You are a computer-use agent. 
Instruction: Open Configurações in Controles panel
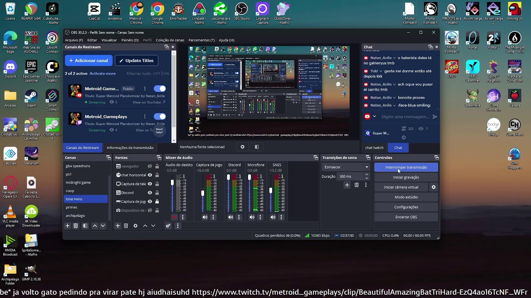pyautogui.click(x=406, y=207)
